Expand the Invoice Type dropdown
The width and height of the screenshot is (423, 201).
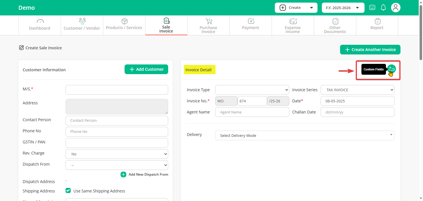click(252, 90)
